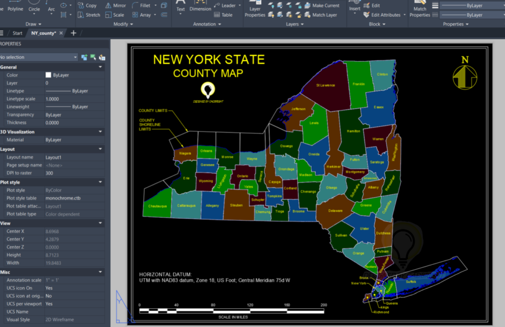Select the Fillet tool
Screen dimensions: 505x327
(x=145, y=5)
